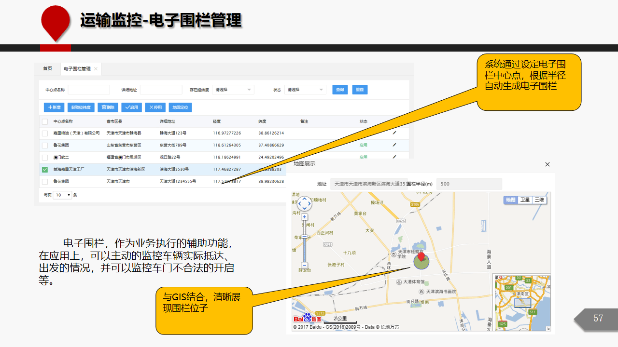Click the 中心点名称 search input

tap(89, 90)
